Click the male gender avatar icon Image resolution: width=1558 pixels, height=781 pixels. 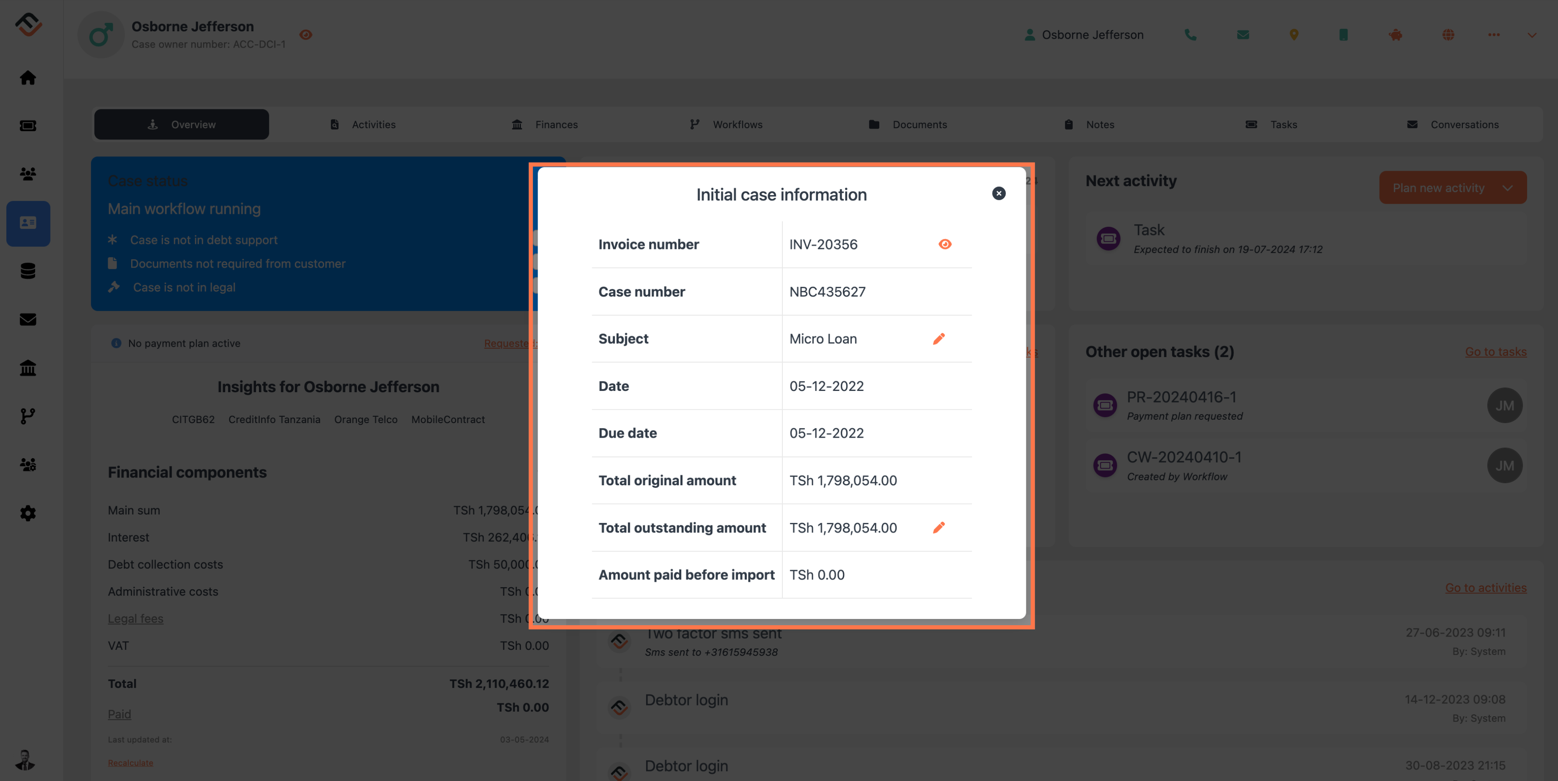[x=101, y=35]
